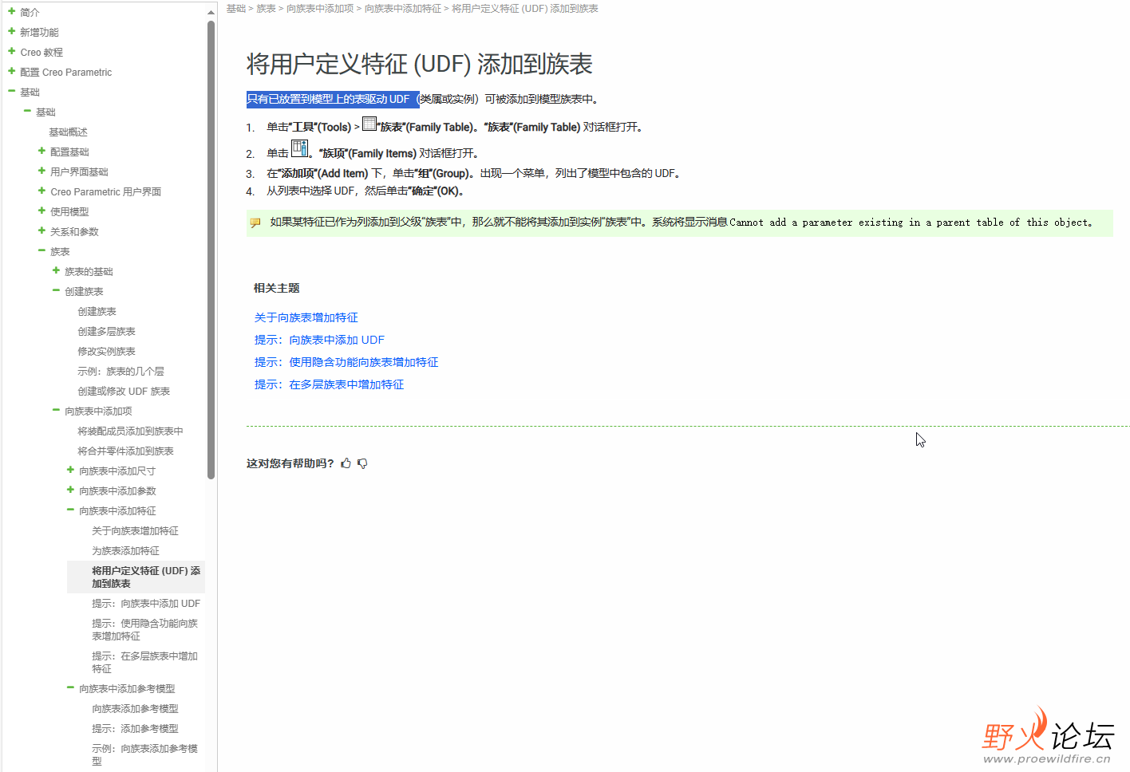Viewport: 1130px width, 772px height.
Task: Click the thumbs-down not helpful icon
Action: pos(362,463)
